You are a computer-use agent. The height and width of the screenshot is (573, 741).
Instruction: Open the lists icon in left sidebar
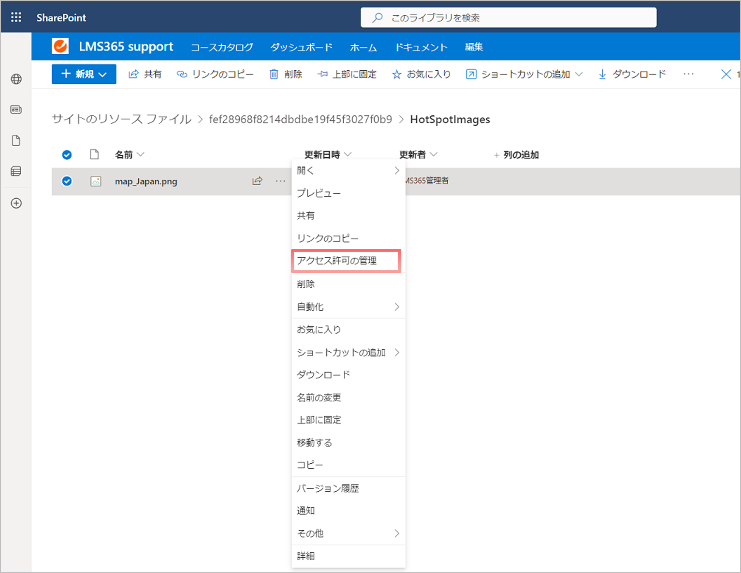pyautogui.click(x=16, y=171)
